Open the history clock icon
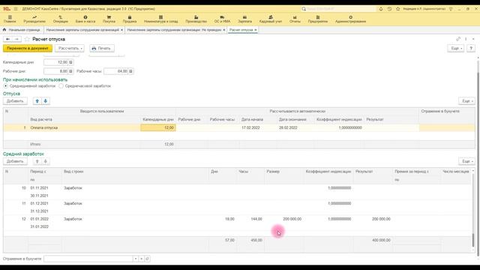This screenshot has width=480, height=270. pyautogui.click(x=389, y=9)
